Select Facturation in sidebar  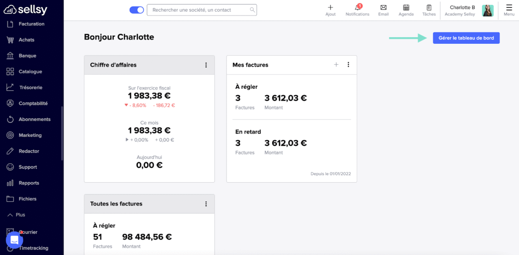(x=32, y=24)
